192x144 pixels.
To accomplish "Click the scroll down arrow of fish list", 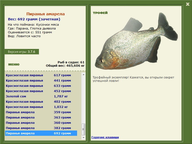I will tap(84, 138).
